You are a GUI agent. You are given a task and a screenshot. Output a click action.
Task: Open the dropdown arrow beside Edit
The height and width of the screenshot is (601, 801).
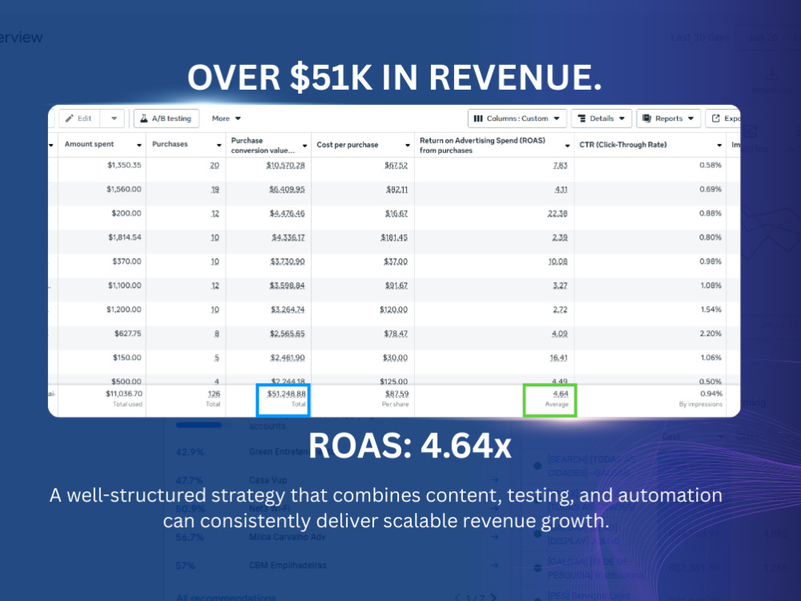(114, 119)
